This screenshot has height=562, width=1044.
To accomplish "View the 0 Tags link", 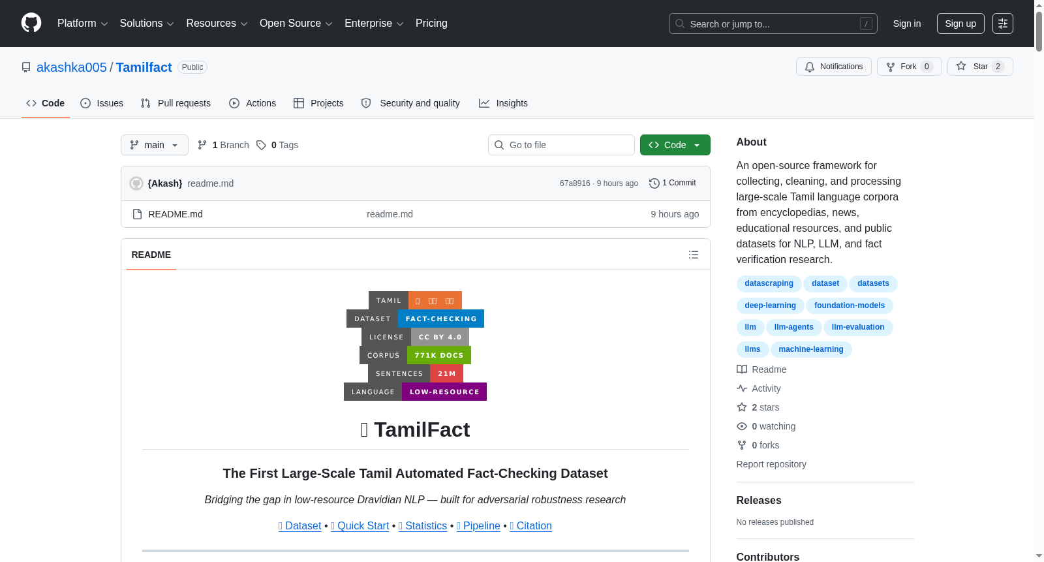I will 277,145.
